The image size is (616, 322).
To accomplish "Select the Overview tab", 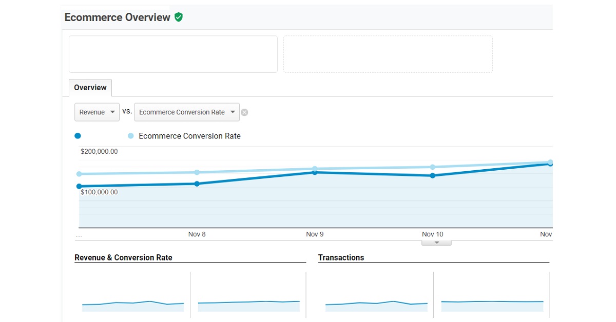I will click(90, 88).
